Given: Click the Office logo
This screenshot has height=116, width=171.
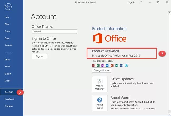Looking at the screenshot, I should point(110,38).
